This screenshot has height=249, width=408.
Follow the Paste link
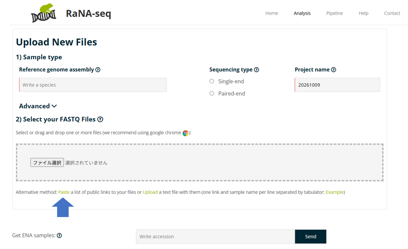(64, 192)
